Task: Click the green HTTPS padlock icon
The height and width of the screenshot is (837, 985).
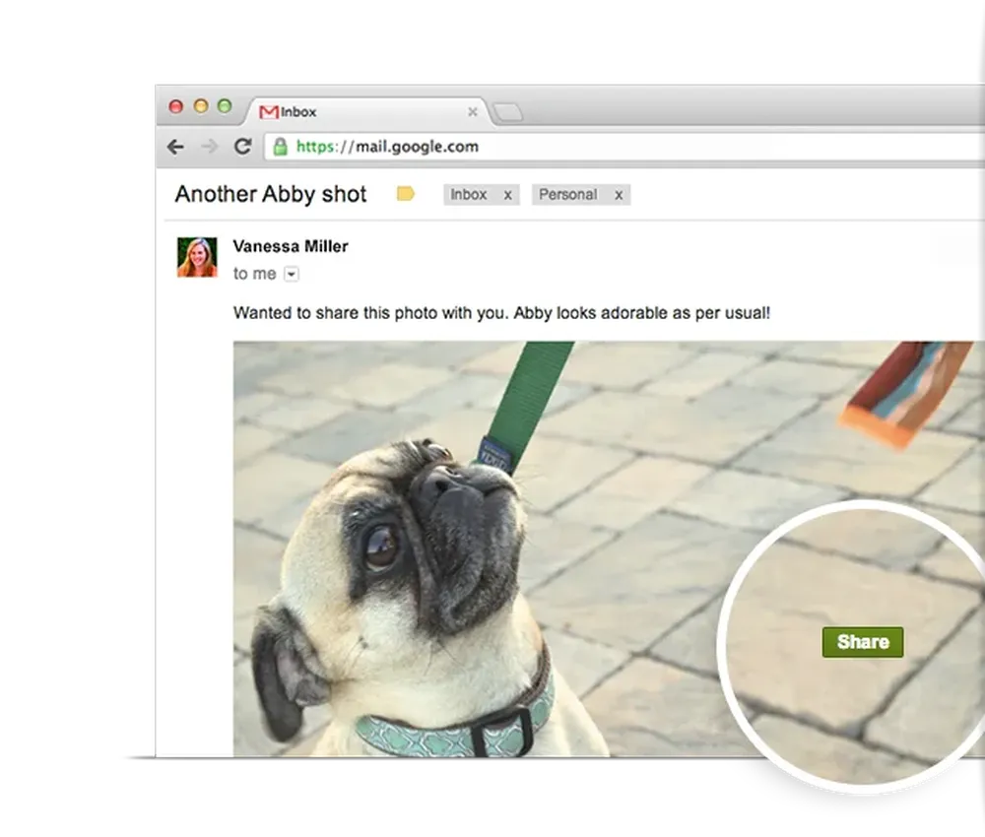Action: coord(281,147)
